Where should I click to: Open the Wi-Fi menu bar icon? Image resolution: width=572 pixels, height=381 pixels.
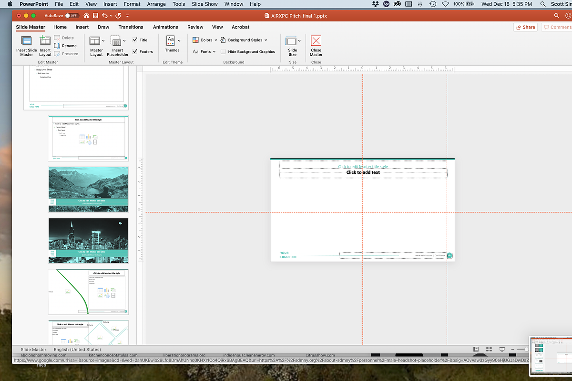(x=445, y=4)
